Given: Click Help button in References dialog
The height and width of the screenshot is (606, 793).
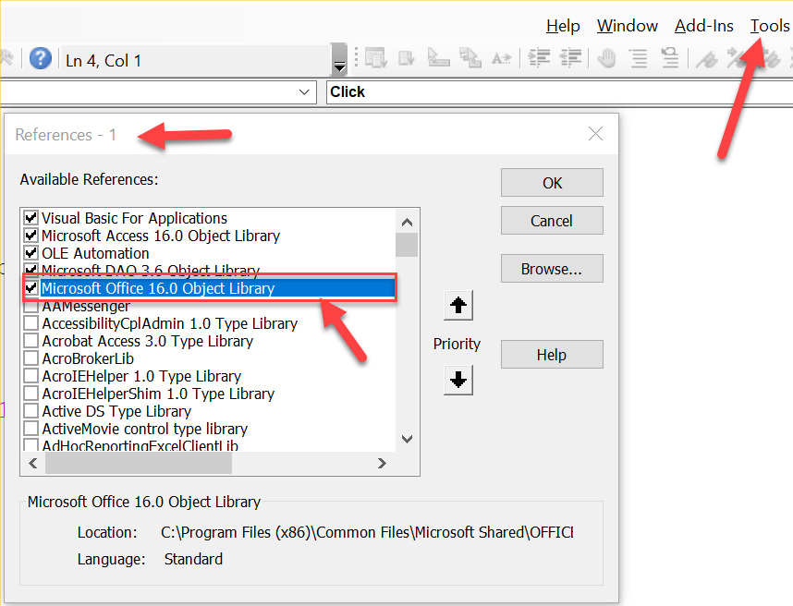Looking at the screenshot, I should (552, 355).
